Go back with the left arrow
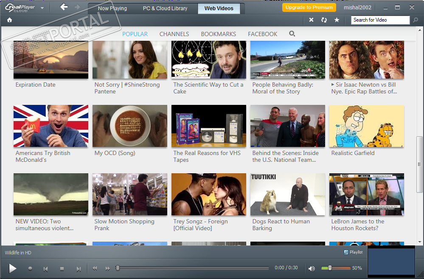The image size is (424, 279). (64, 7)
